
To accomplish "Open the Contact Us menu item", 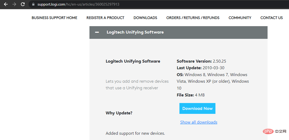I will tap(272, 18).
